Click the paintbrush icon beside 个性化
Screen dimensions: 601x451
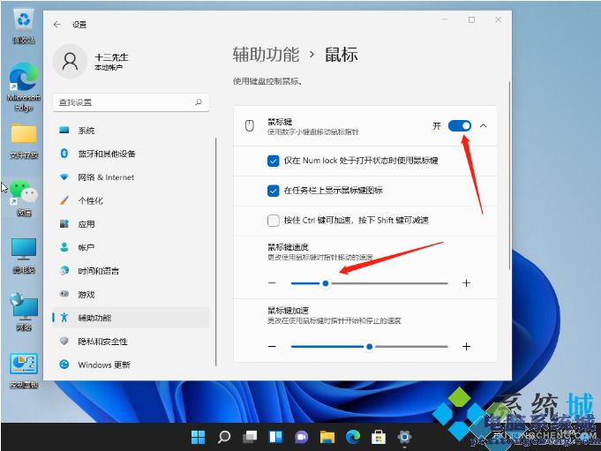pyautogui.click(x=64, y=200)
